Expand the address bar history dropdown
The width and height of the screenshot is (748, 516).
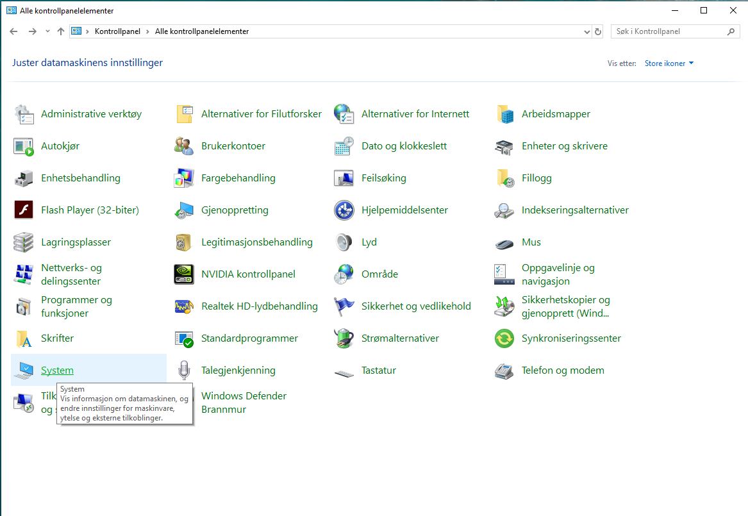[586, 31]
